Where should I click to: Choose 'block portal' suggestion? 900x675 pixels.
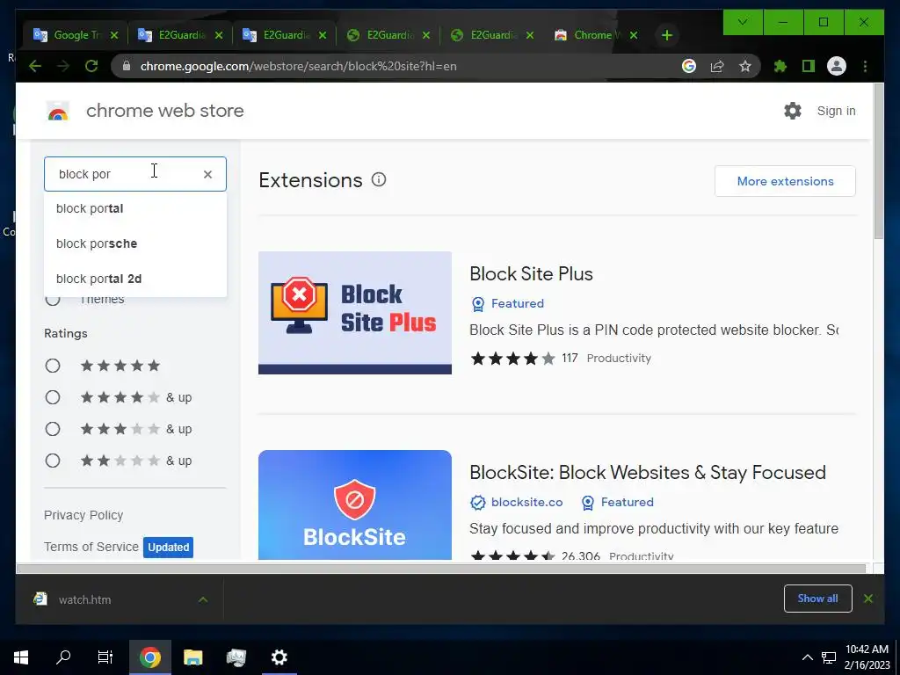pyautogui.click(x=134, y=208)
